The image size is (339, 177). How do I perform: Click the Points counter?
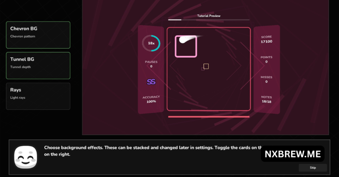point(266,62)
